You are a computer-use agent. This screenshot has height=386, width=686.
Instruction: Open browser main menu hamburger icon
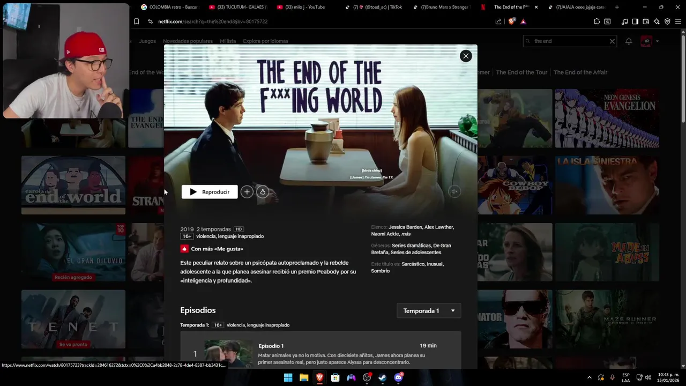tap(678, 21)
